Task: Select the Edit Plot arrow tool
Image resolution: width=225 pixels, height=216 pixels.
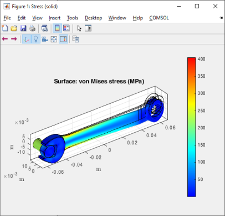Action: 79,28
